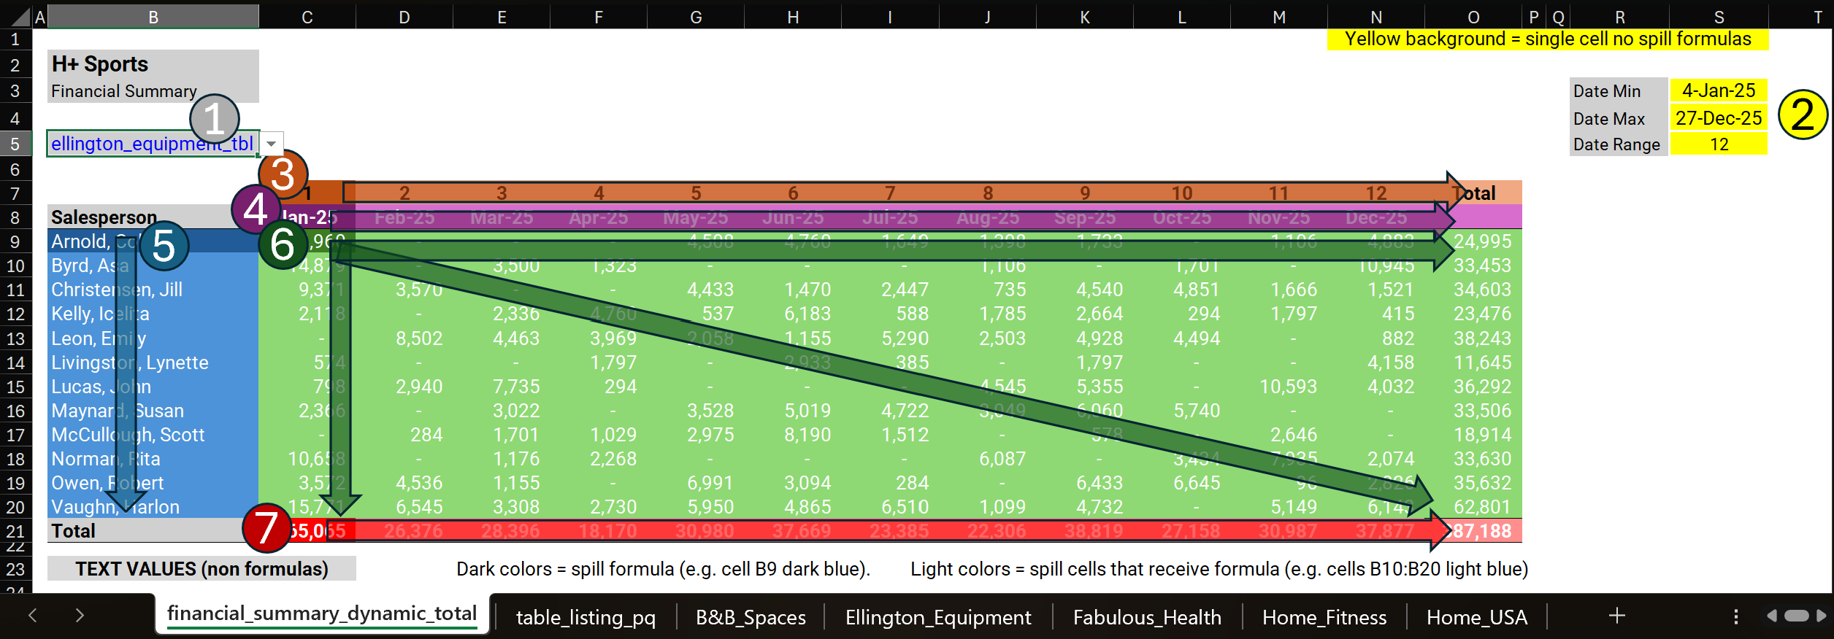This screenshot has height=639, width=1834.
Task: Click the gray numbered circle 1 marker
Action: pos(214,119)
